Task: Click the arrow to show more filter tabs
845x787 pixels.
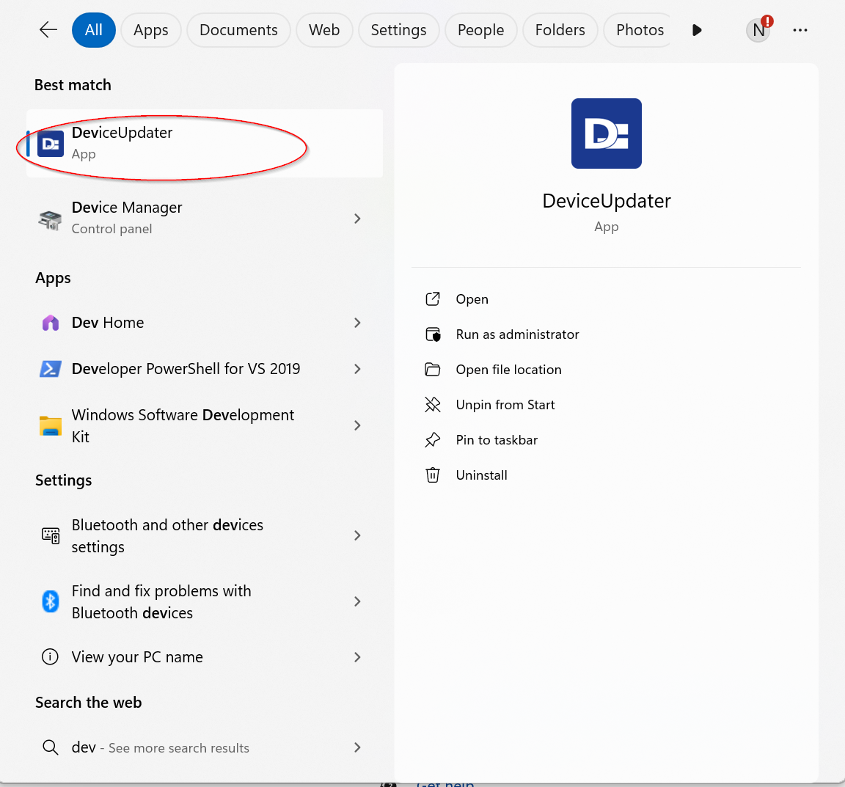Action: (x=696, y=30)
